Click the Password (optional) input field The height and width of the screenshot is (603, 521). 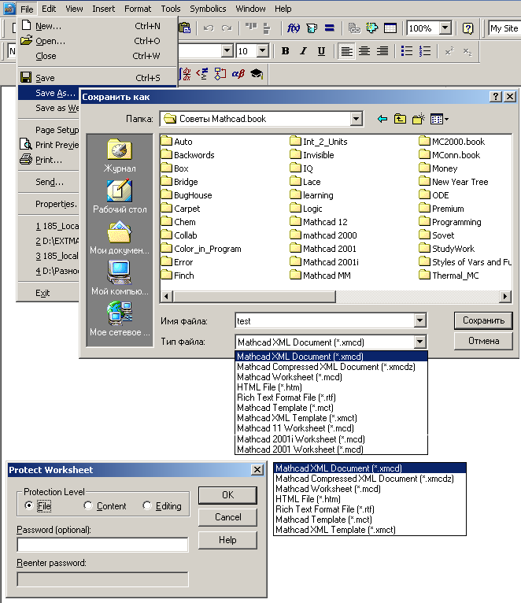102,545
